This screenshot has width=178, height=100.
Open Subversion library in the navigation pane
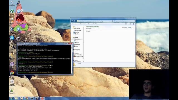(x=77, y=44)
